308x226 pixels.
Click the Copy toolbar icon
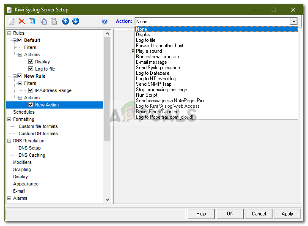(44, 21)
